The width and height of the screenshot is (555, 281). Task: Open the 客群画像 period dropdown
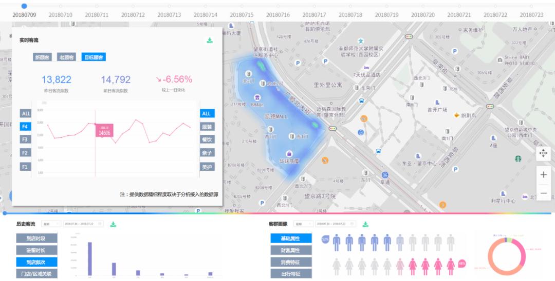click(304, 224)
